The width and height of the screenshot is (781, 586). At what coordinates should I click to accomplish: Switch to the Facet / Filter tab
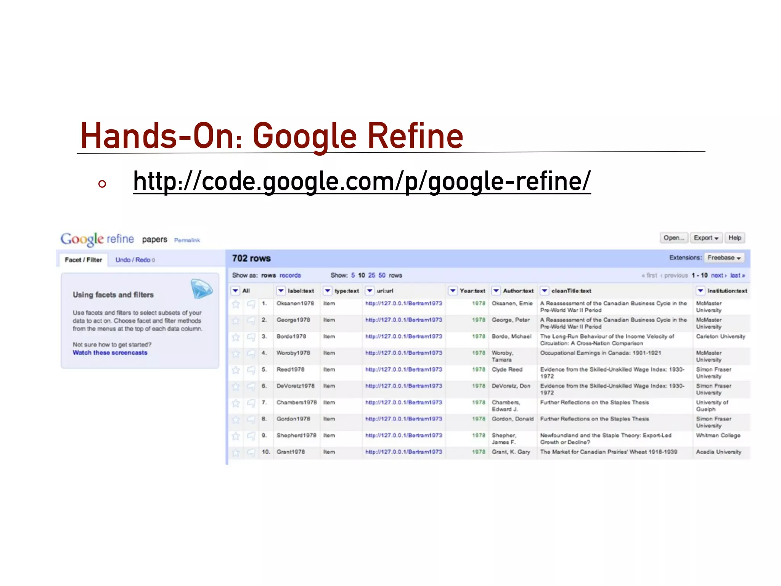point(84,260)
